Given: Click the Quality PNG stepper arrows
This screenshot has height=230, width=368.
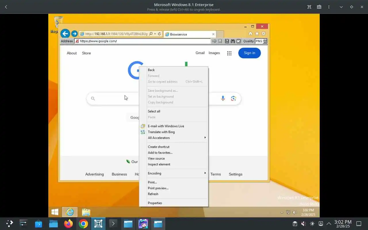Looking at the screenshot, I should (x=265, y=41).
